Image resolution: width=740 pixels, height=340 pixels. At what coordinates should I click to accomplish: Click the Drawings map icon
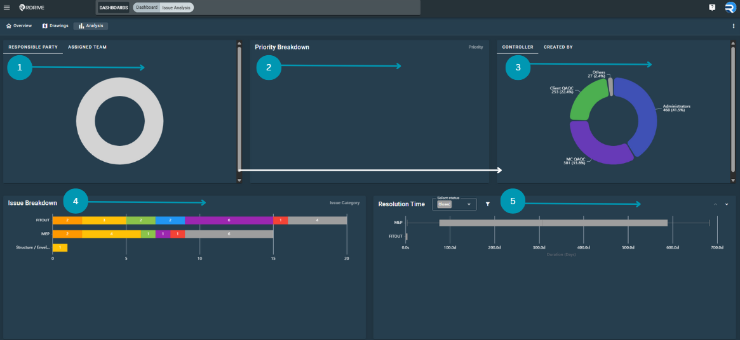(45, 26)
